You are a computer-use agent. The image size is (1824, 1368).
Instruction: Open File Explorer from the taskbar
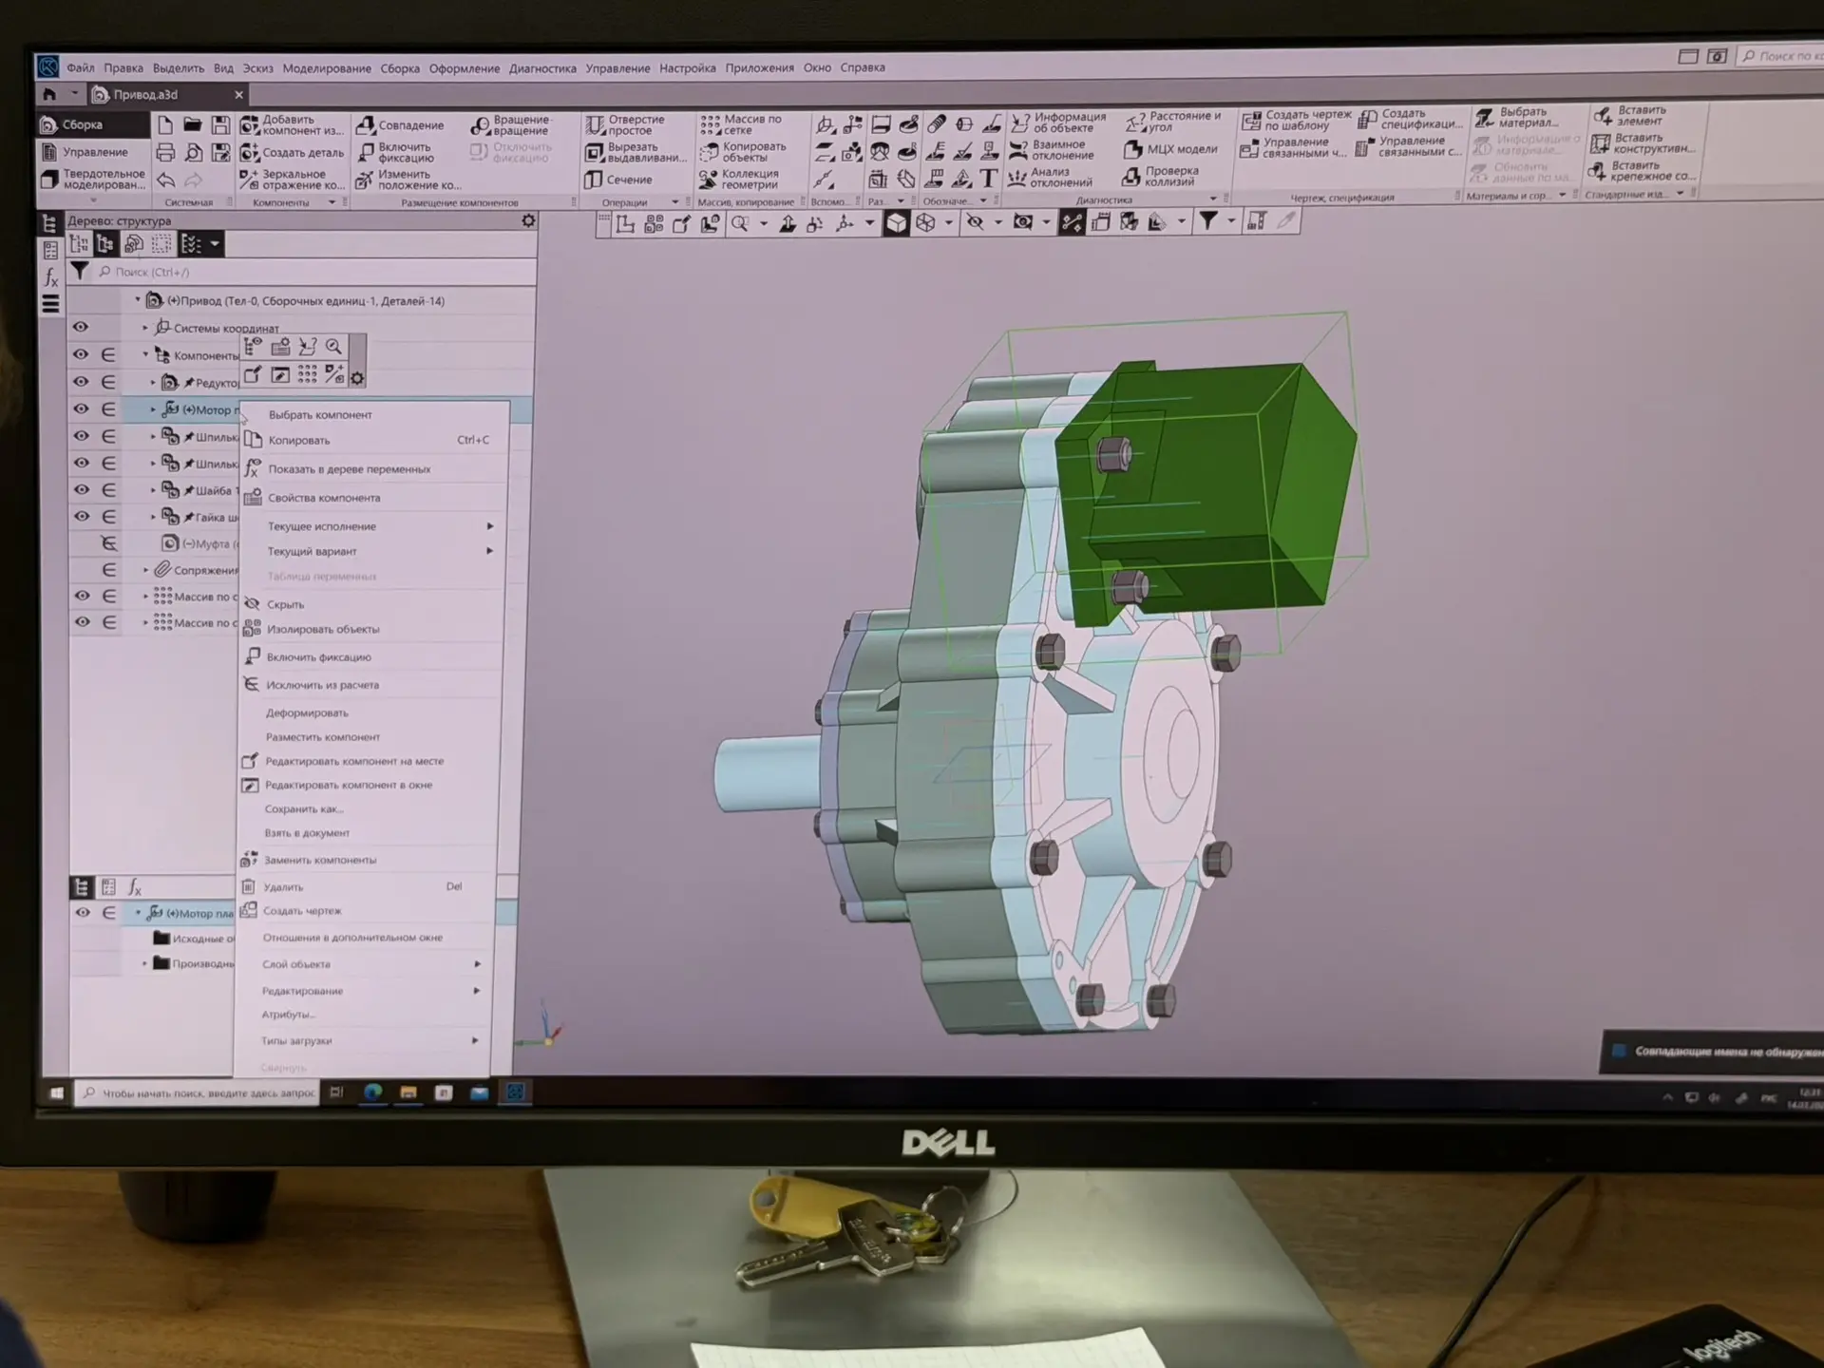point(408,1092)
